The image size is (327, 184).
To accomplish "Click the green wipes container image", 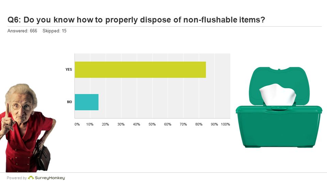I will point(279,107).
